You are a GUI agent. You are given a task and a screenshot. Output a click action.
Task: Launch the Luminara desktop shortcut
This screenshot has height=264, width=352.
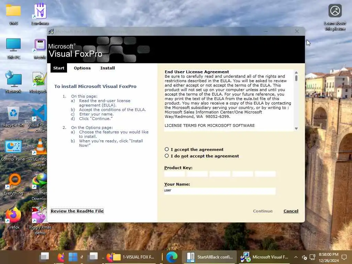(x=40, y=14)
